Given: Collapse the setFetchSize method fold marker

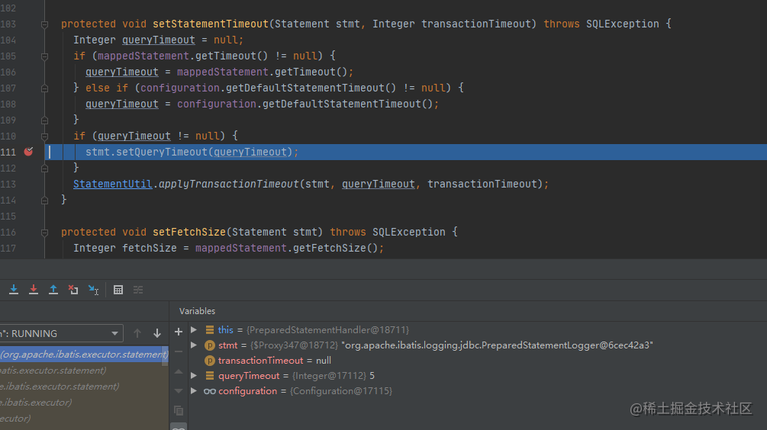Looking at the screenshot, I should pyautogui.click(x=44, y=233).
